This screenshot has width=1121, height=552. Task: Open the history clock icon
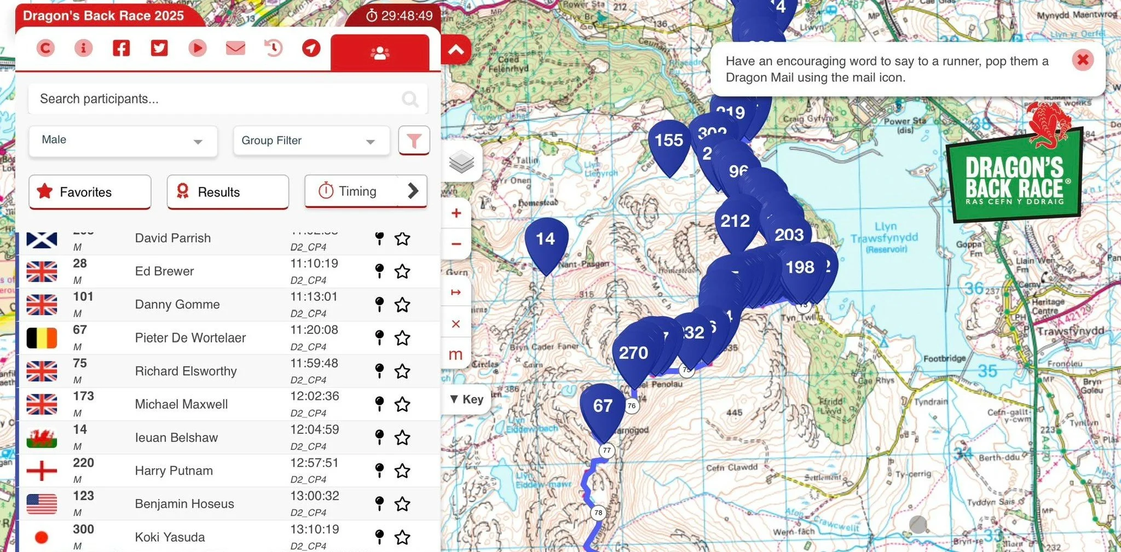click(273, 48)
